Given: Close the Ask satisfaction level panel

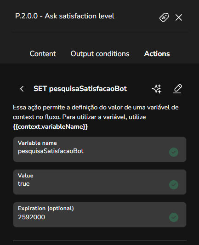Looking at the screenshot, I should click(x=178, y=17).
